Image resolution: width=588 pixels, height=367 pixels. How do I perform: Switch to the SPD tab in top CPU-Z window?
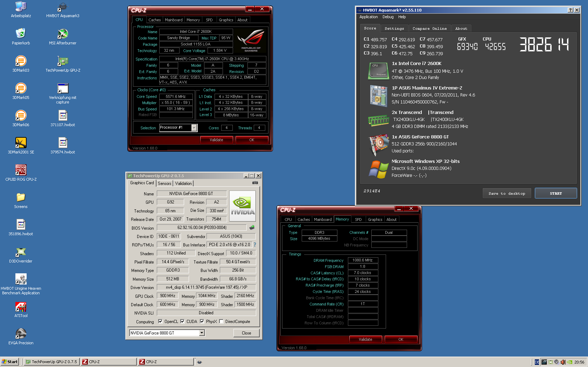pyautogui.click(x=209, y=20)
